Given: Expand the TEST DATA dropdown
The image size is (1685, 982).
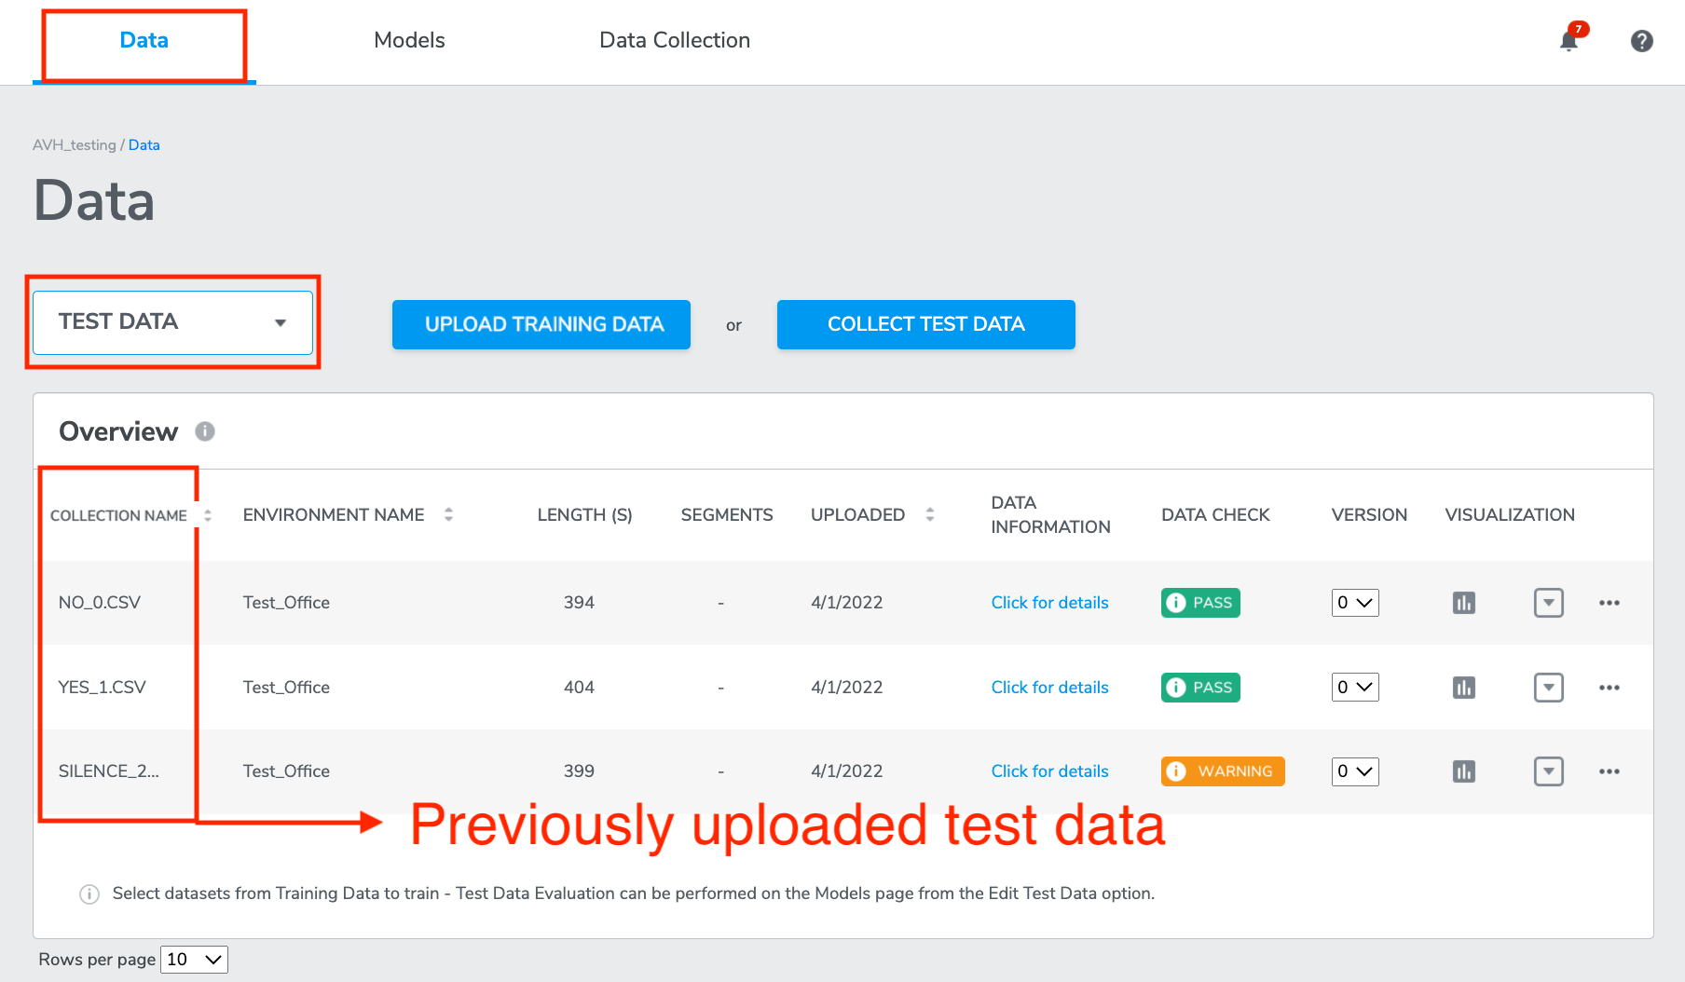Looking at the screenshot, I should coord(172,322).
